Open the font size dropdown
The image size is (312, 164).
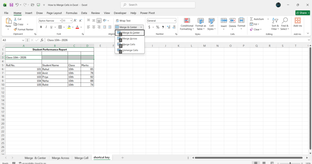coord(71,21)
